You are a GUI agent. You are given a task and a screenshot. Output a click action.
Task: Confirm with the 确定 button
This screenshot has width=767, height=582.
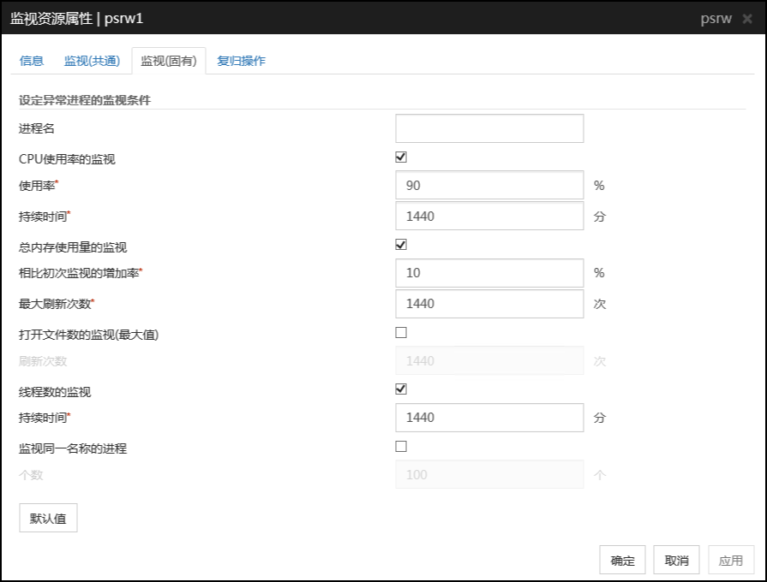(x=623, y=561)
